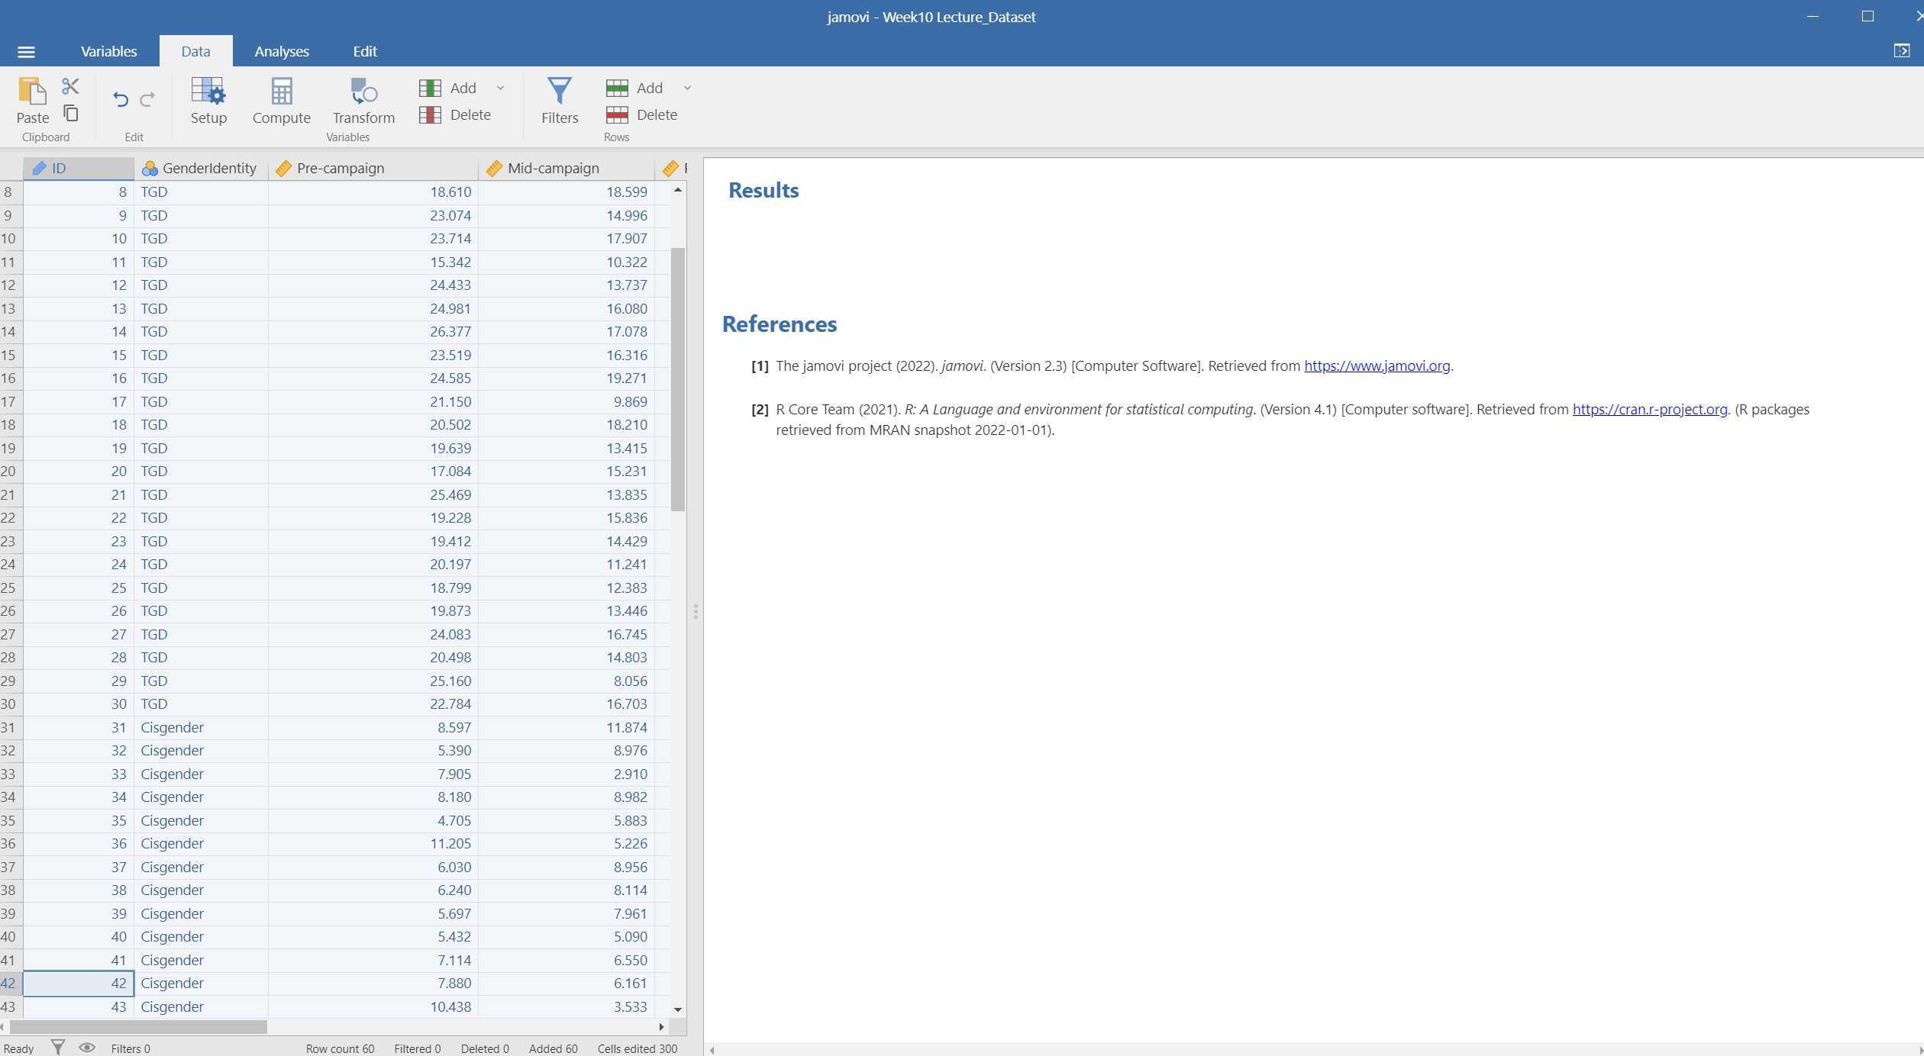Delete the selected row
Screen dimensions: 1924x1056
(645, 114)
